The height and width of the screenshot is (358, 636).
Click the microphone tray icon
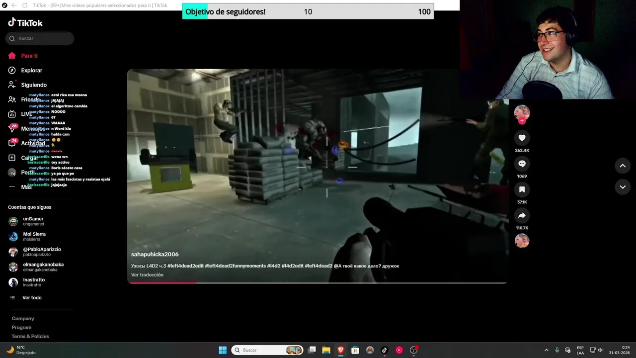[x=557, y=350]
